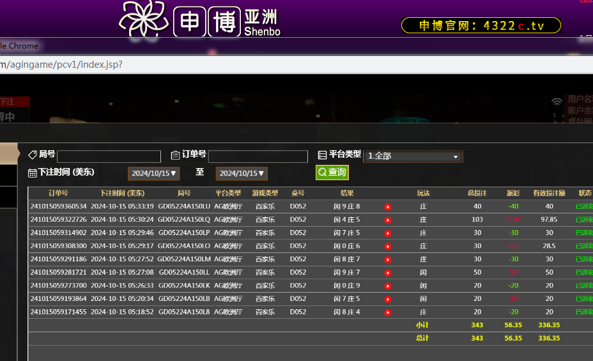The image size is (593, 361).
Task: Play the video for round GD05224A150LM
Action: (387, 259)
